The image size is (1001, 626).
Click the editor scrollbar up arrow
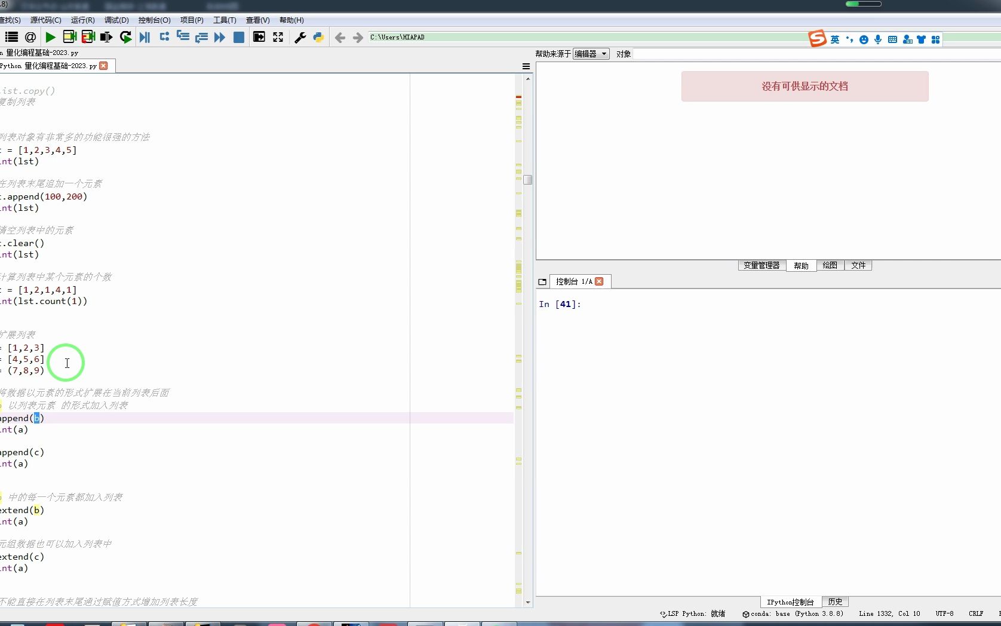[528, 79]
